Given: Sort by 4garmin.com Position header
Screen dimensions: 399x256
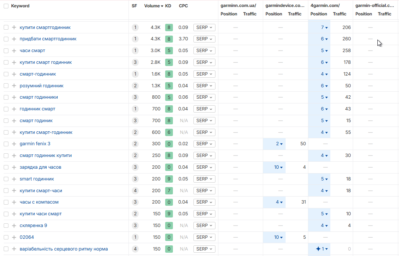Looking at the screenshot, I should click(x=319, y=14).
